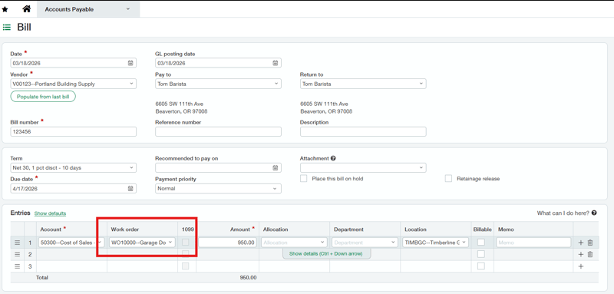
Task: Click the Reference number field
Action: (218, 132)
